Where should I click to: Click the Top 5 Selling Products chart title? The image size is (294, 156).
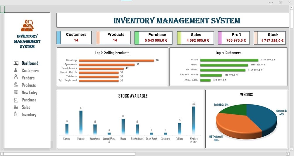tap(112, 52)
